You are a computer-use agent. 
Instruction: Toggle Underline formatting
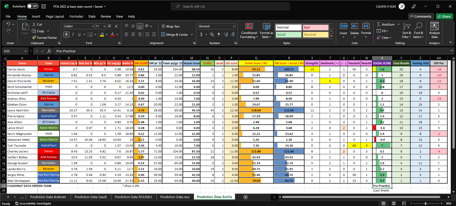[x=79, y=34]
